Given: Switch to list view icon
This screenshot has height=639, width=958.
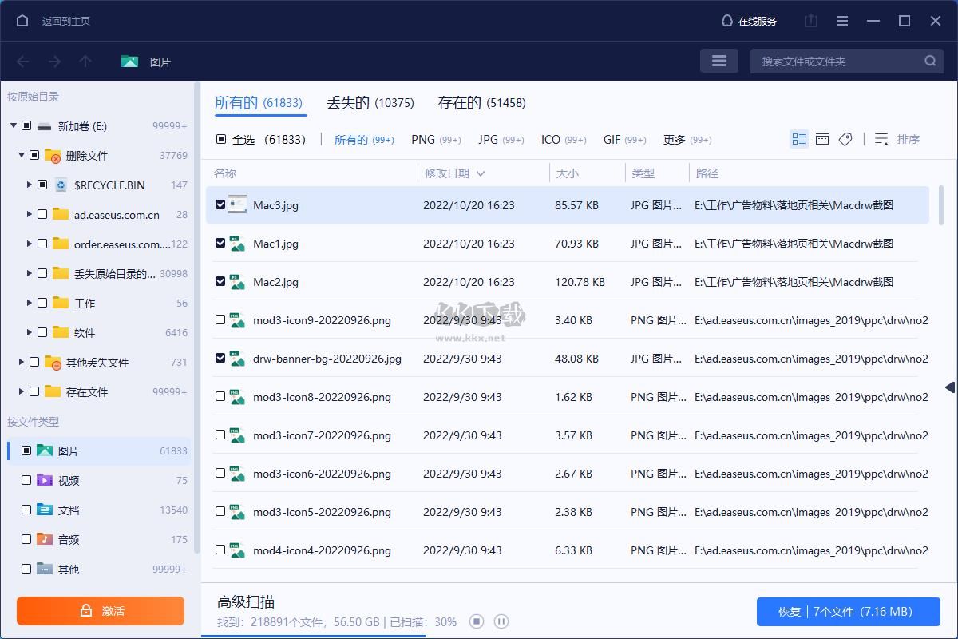Looking at the screenshot, I should click(798, 139).
